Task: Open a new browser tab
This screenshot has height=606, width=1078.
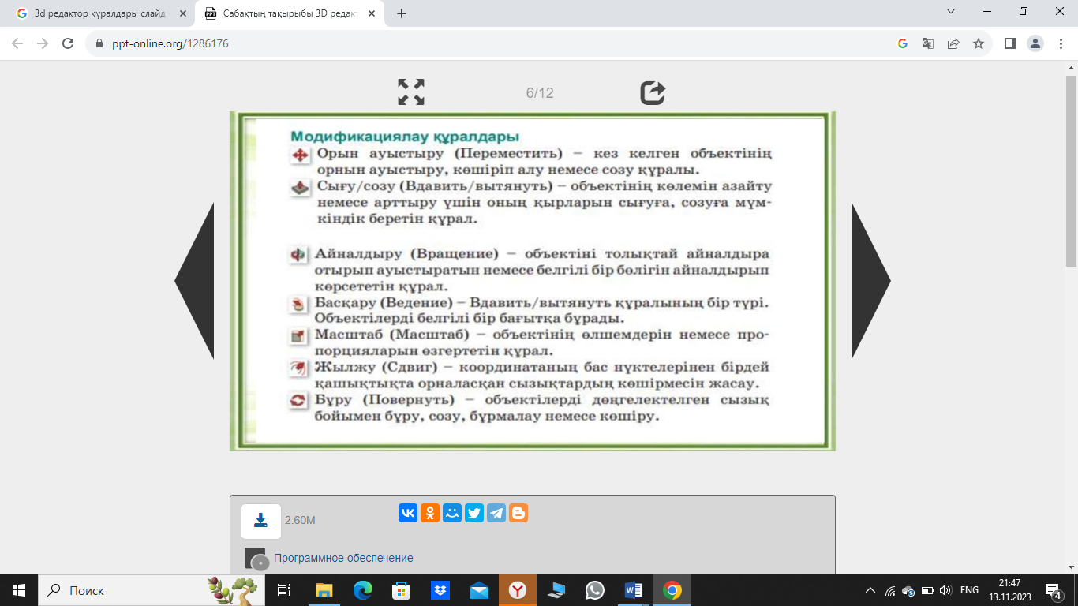Action: point(402,13)
